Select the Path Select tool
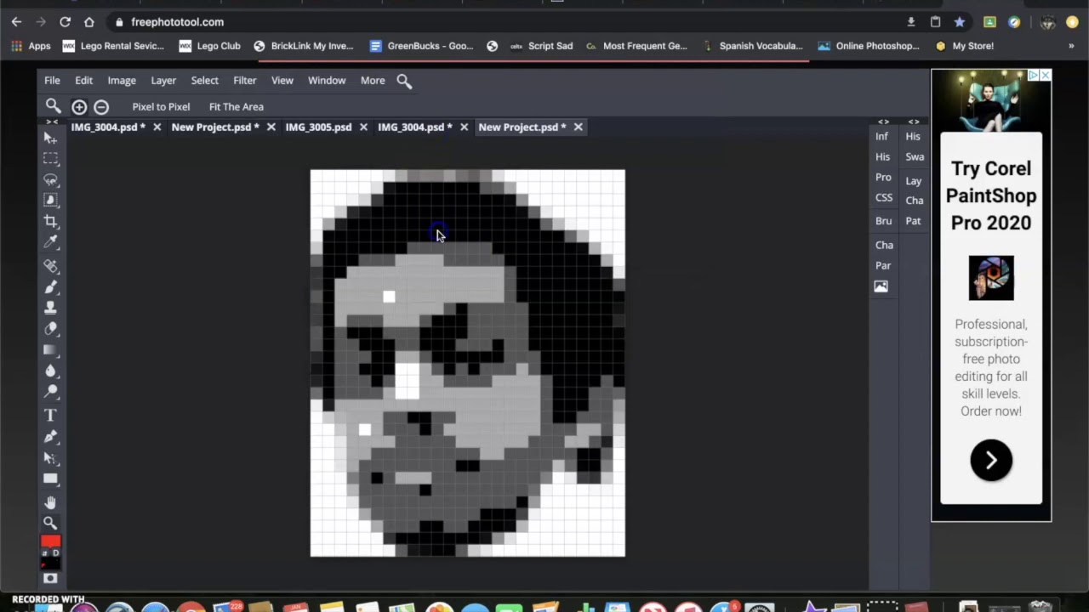The height and width of the screenshot is (612, 1089). (x=50, y=458)
